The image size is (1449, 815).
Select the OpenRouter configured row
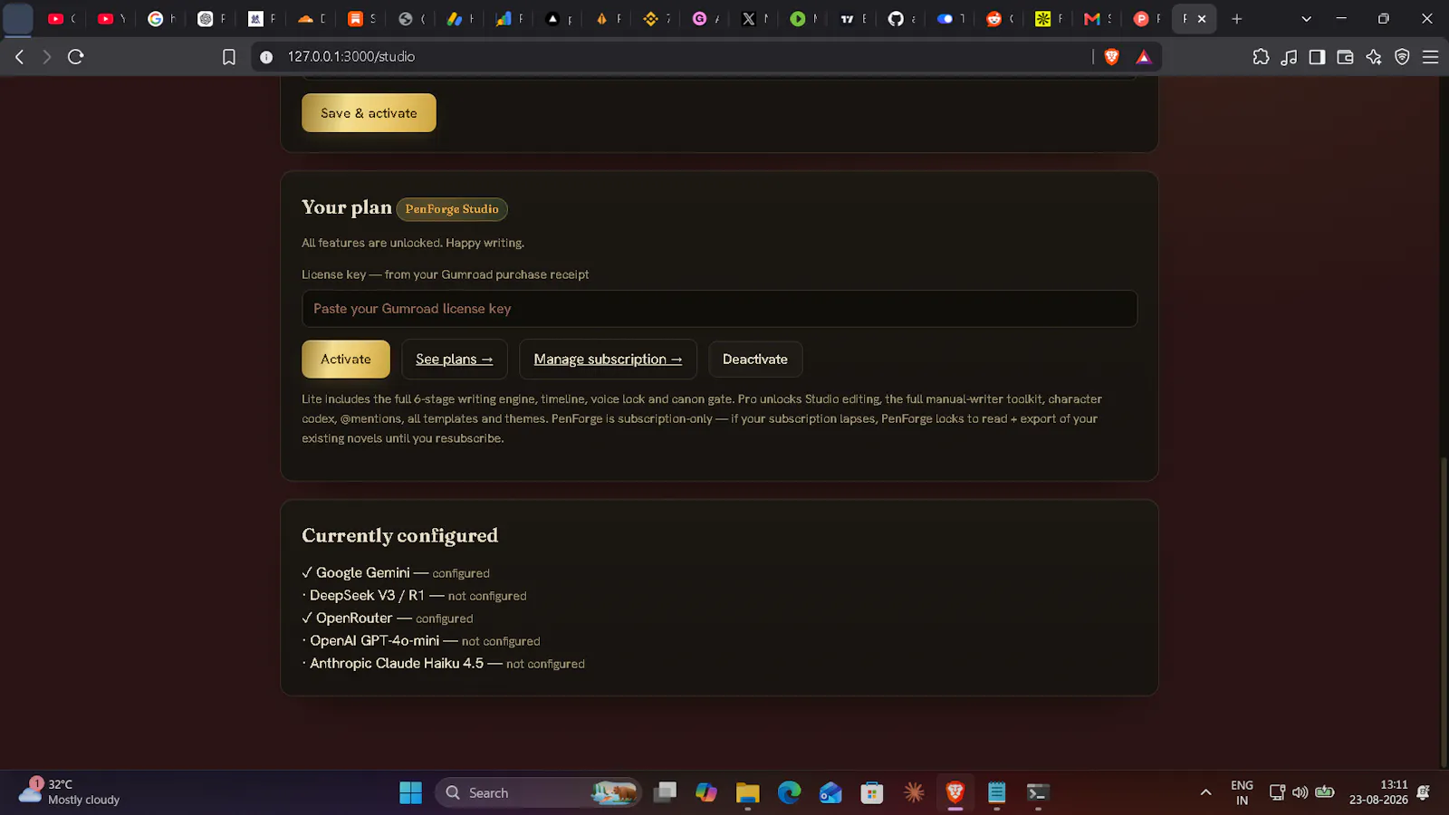click(388, 618)
